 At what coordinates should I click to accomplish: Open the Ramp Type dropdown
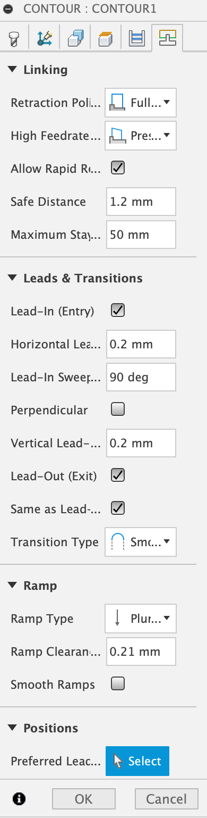point(141,618)
